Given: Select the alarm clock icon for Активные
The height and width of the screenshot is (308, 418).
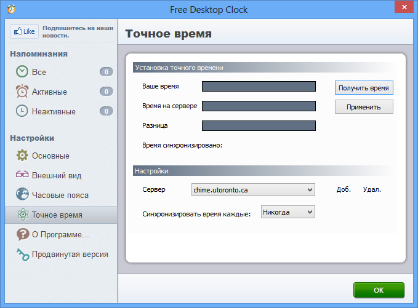Looking at the screenshot, I should point(22,92).
